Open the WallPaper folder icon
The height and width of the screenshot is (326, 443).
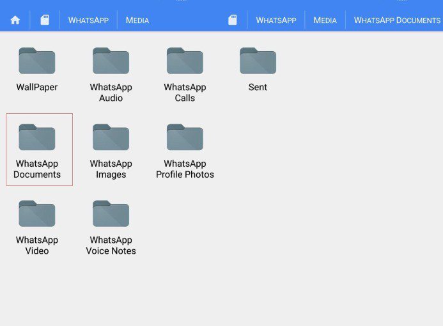tap(36, 61)
